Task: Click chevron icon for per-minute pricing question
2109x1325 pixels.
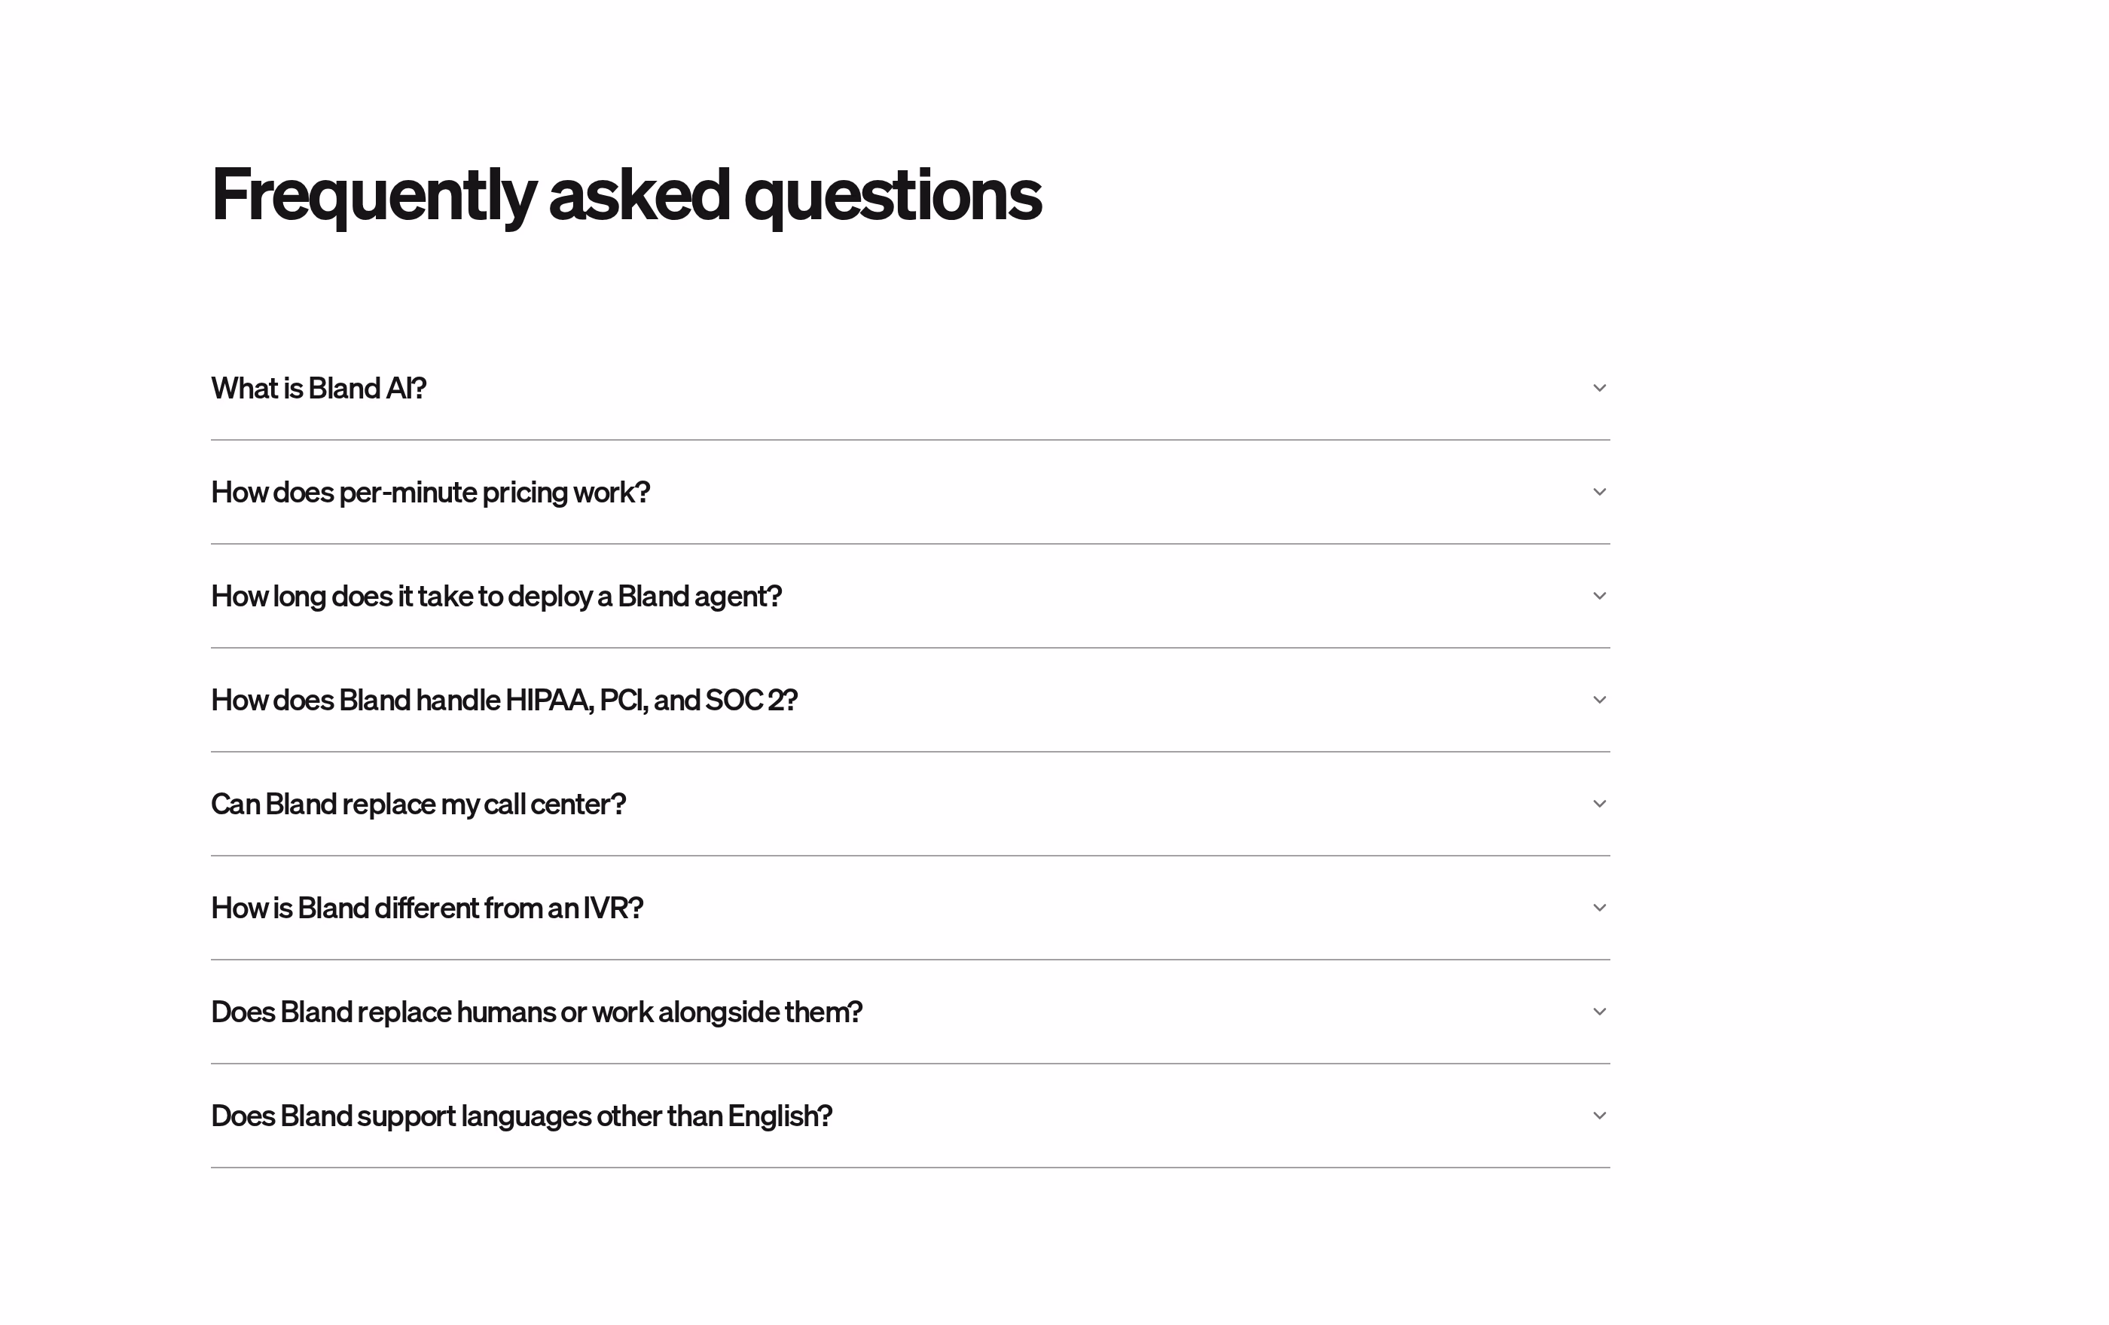Action: coord(1599,492)
